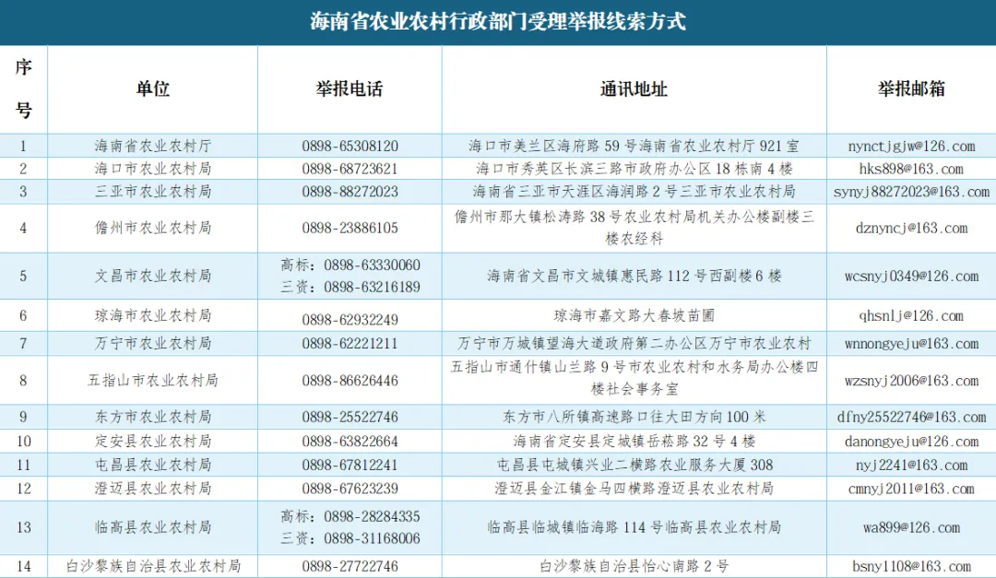
Task: Click 高标 phone 0898-63330060
Action: point(373,265)
